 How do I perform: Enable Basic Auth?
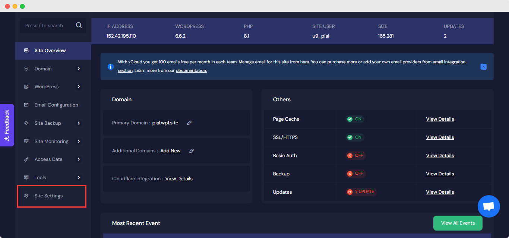(355, 155)
